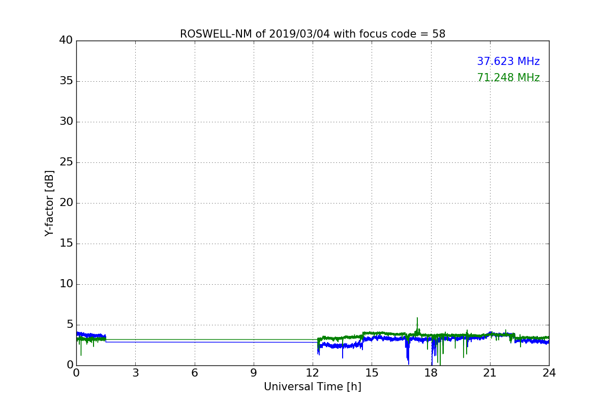This screenshot has width=610, height=406.
Task: Click the 10 tick label on the Y-axis
Action: 66,284
